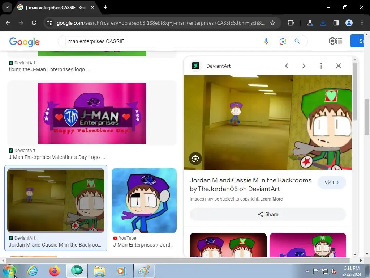Viewport: 370px width, 278px height.
Task: Show hidden system tray icons
Action: (307, 271)
